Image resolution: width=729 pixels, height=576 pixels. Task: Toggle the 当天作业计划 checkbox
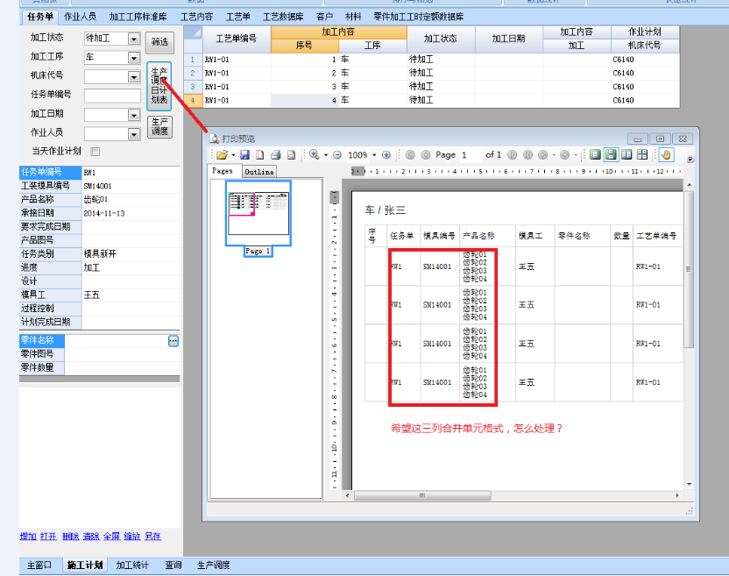[96, 151]
